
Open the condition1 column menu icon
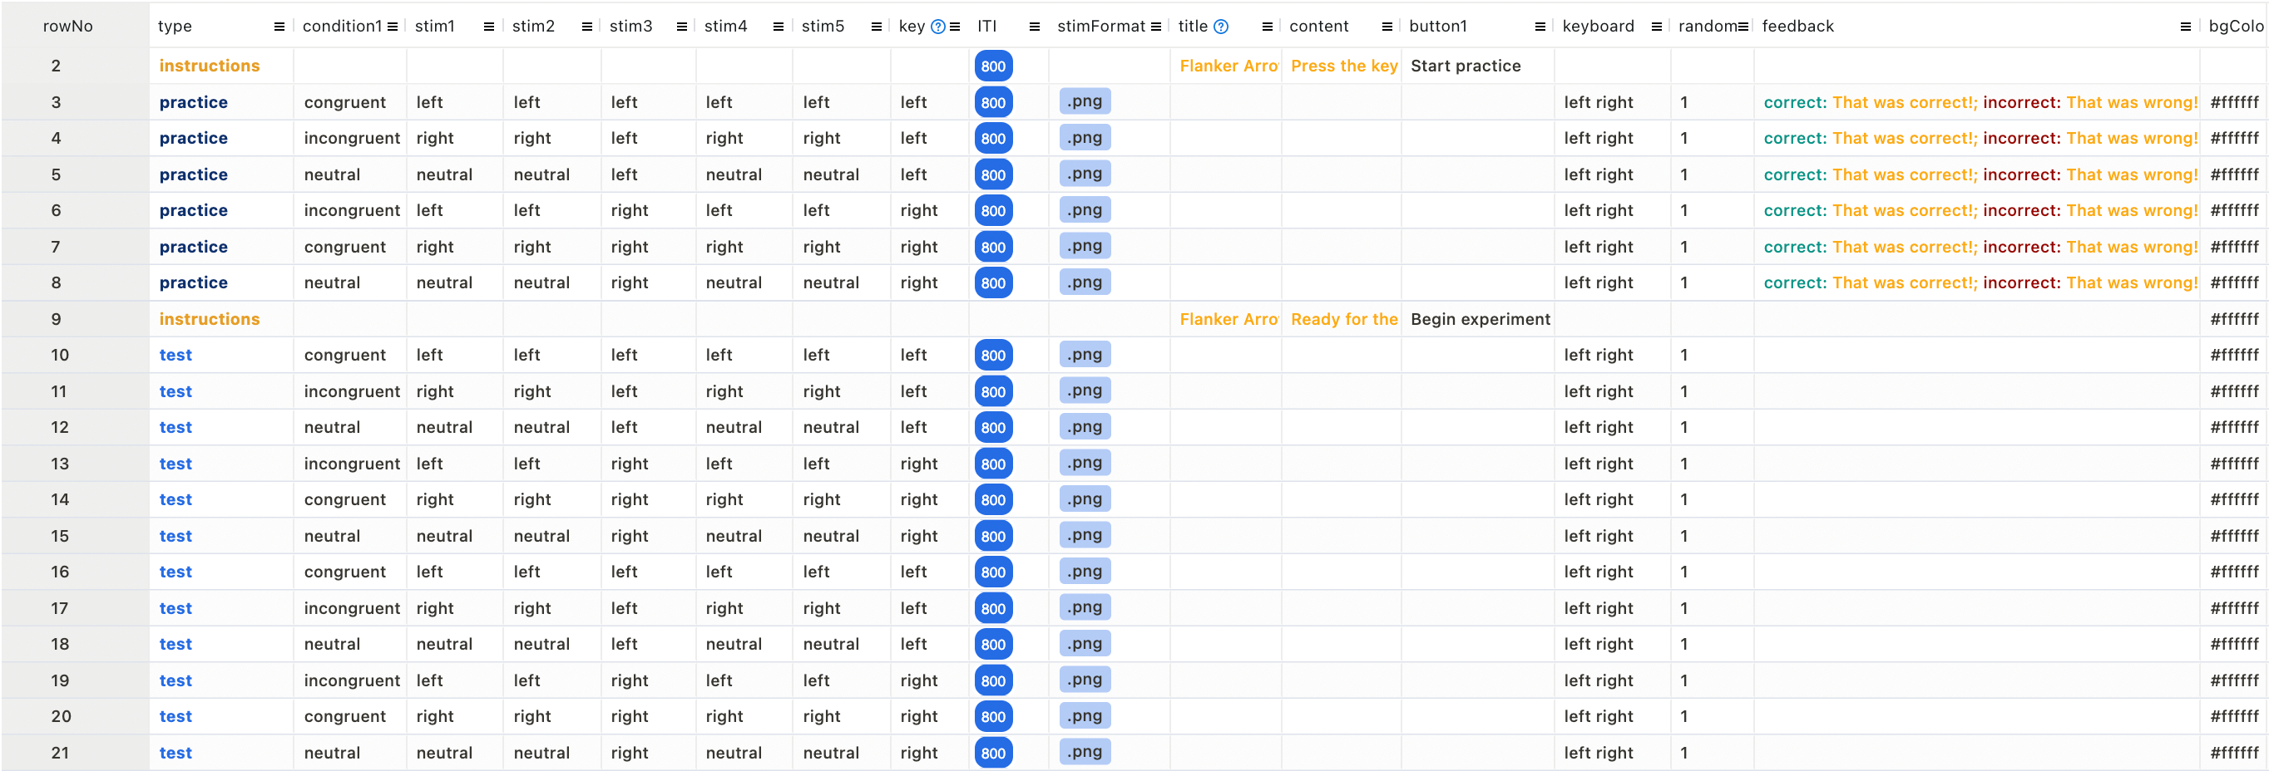pyautogui.click(x=392, y=27)
